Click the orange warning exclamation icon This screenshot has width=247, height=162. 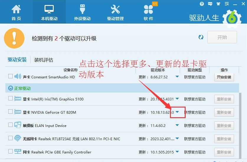pyautogui.click(x=14, y=38)
